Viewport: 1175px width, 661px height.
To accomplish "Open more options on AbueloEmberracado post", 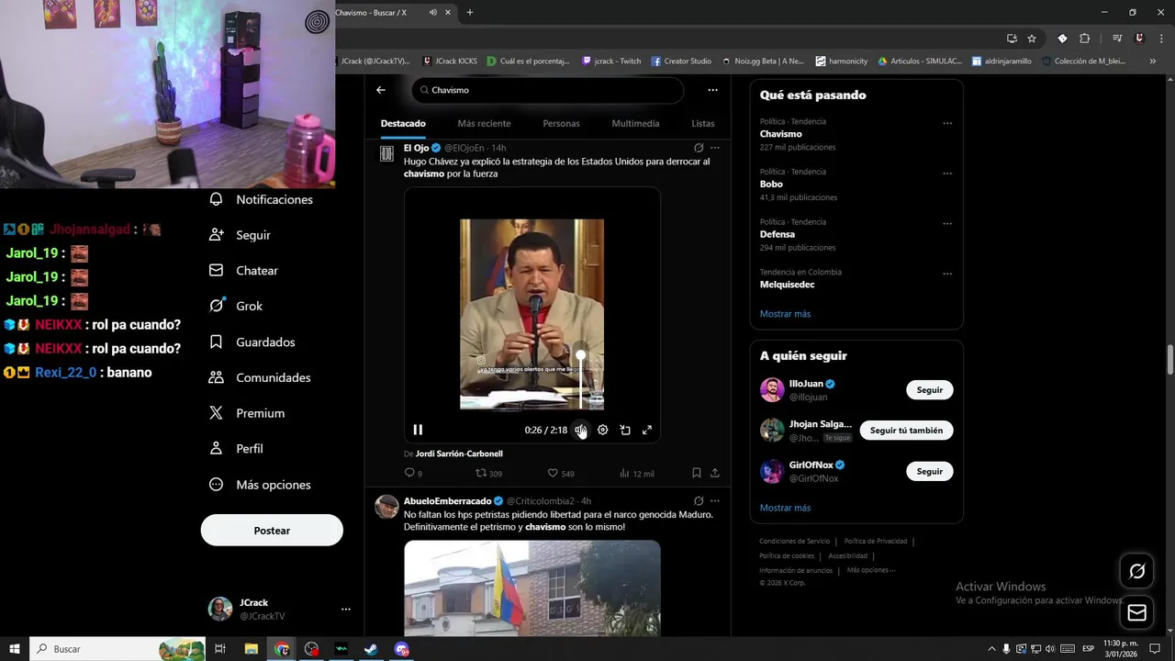I will click(x=715, y=501).
